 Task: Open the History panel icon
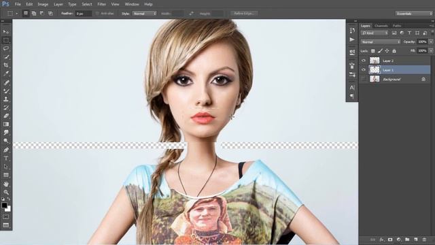click(x=352, y=30)
